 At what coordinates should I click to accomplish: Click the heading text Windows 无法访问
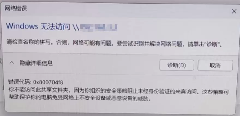point(38,27)
